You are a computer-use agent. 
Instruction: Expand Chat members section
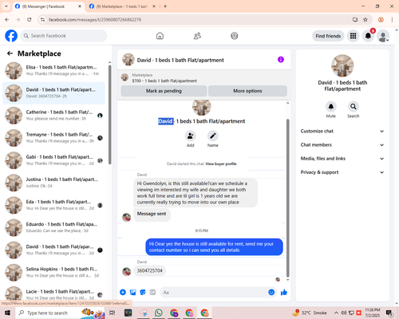pos(342,145)
